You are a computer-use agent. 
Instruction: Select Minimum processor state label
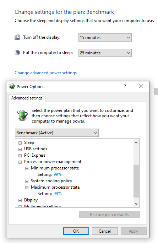click(x=55, y=168)
